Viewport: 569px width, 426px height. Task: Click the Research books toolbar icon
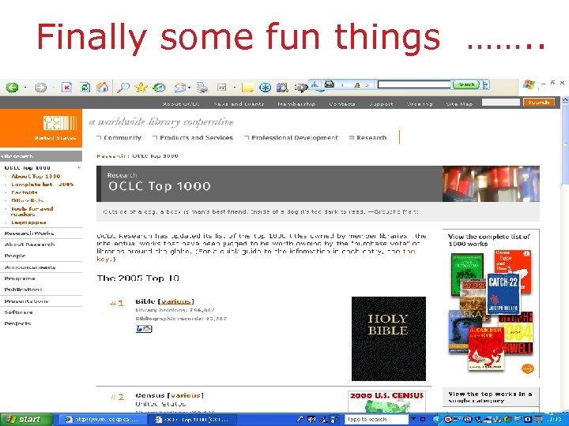pos(282,88)
